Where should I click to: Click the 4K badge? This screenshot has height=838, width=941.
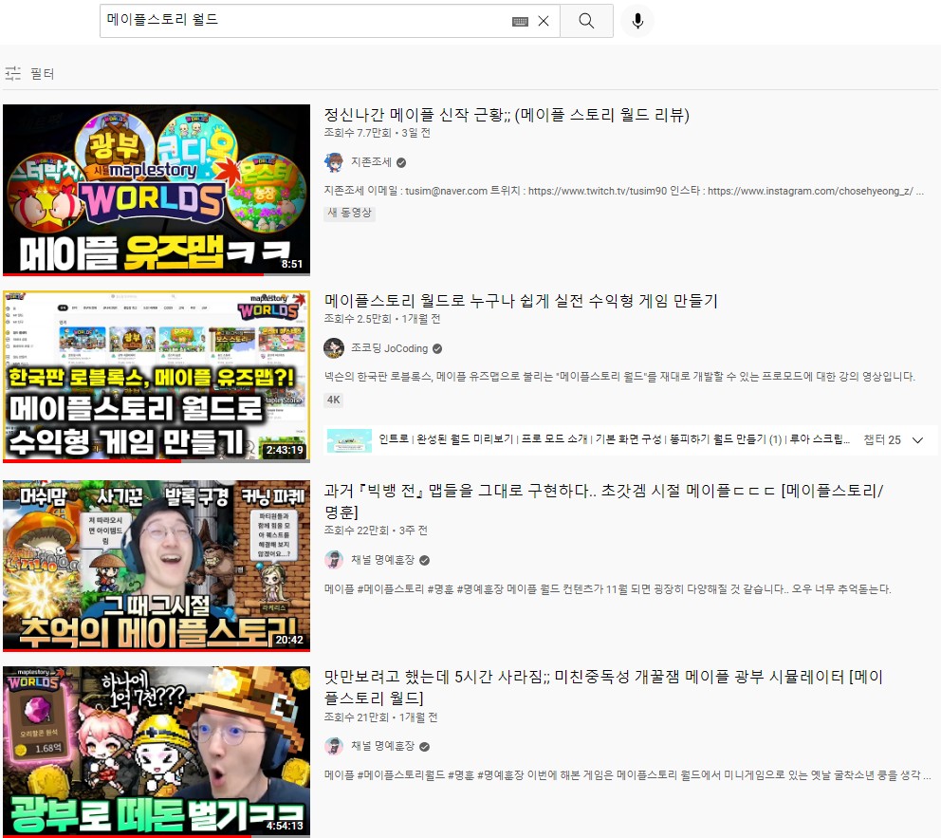334,400
